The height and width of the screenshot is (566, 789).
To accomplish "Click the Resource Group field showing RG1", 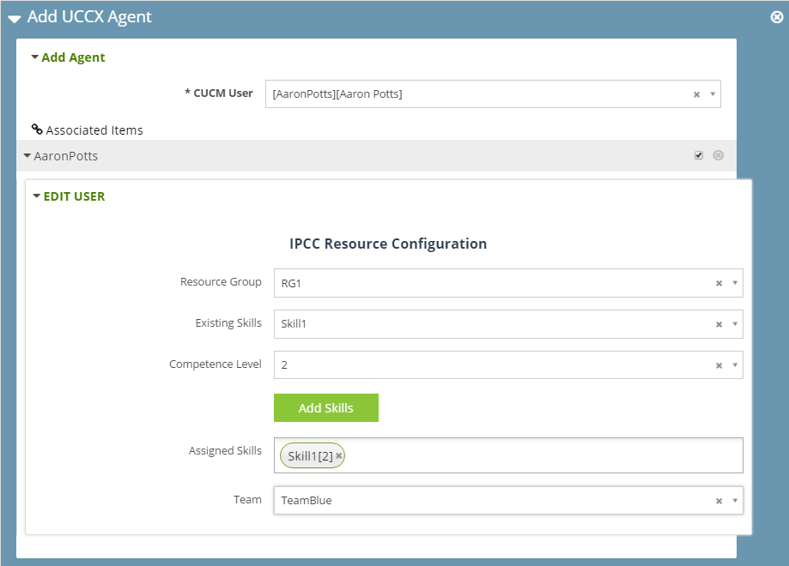I will pos(508,283).
